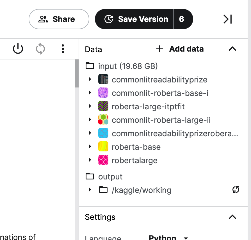
Task: Collapse the Settings panel section
Action: [232, 217]
